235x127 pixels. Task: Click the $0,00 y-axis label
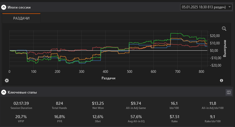(214, 51)
